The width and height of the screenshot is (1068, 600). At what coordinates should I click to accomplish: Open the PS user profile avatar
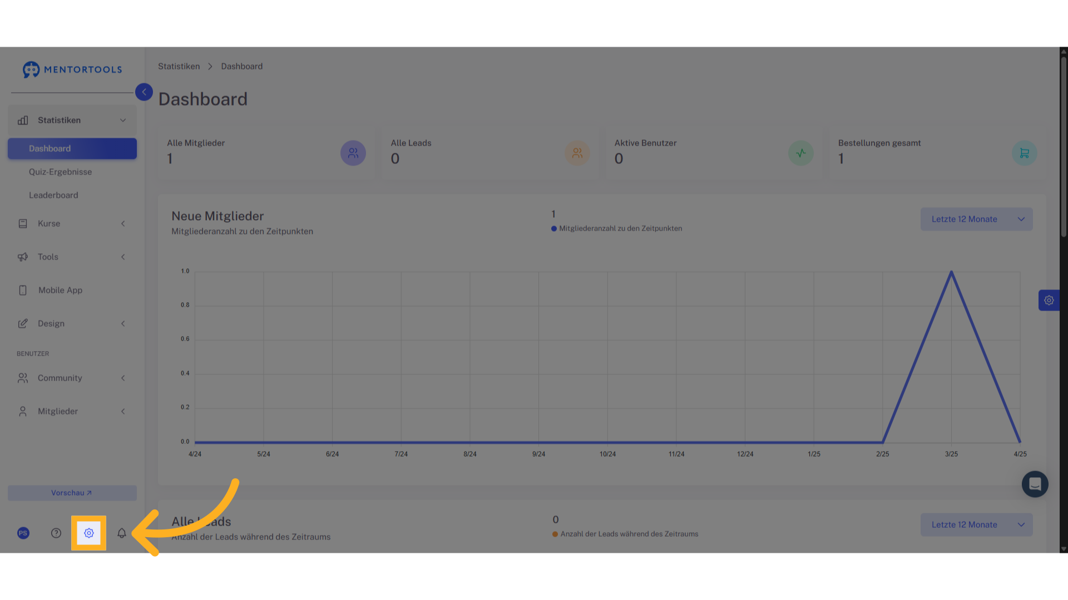point(23,533)
